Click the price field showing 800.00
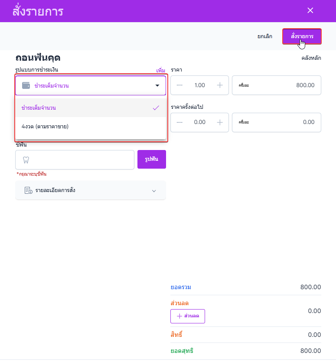 277,85
